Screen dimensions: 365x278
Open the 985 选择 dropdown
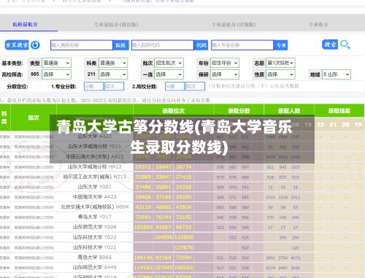point(56,74)
